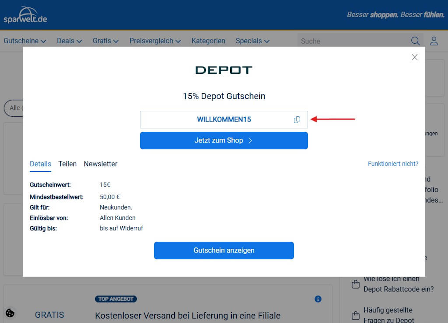Open the Kategorien menu item
This screenshot has height=323, width=448.
208,41
